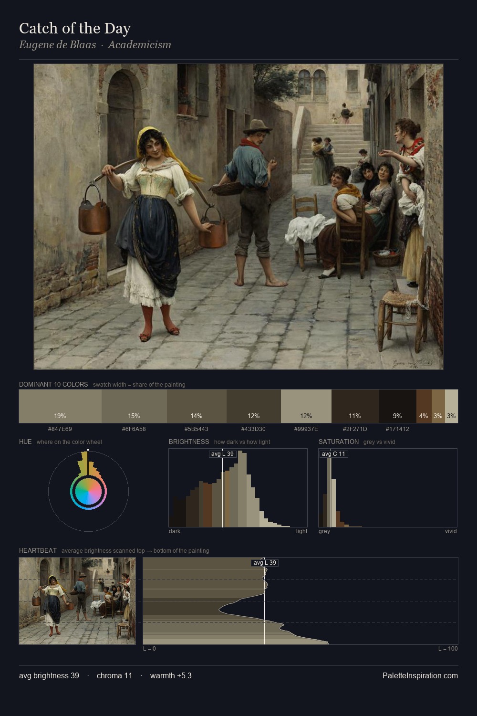Click the hue color wheel
The width and height of the screenshot is (477, 716).
tap(88, 491)
